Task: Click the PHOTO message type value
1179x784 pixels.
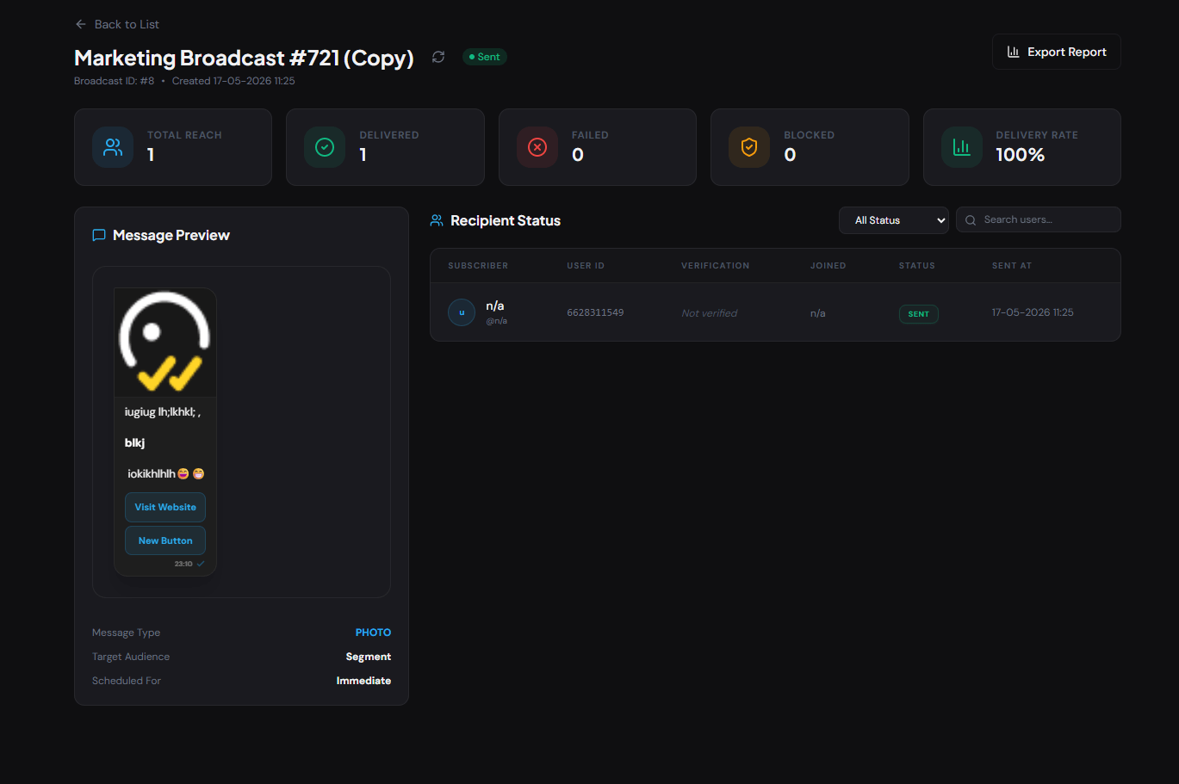Action: (x=373, y=633)
